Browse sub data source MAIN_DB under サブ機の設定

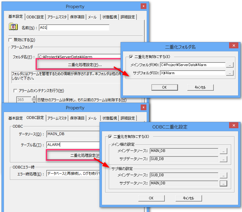pyautogui.click(x=223, y=183)
